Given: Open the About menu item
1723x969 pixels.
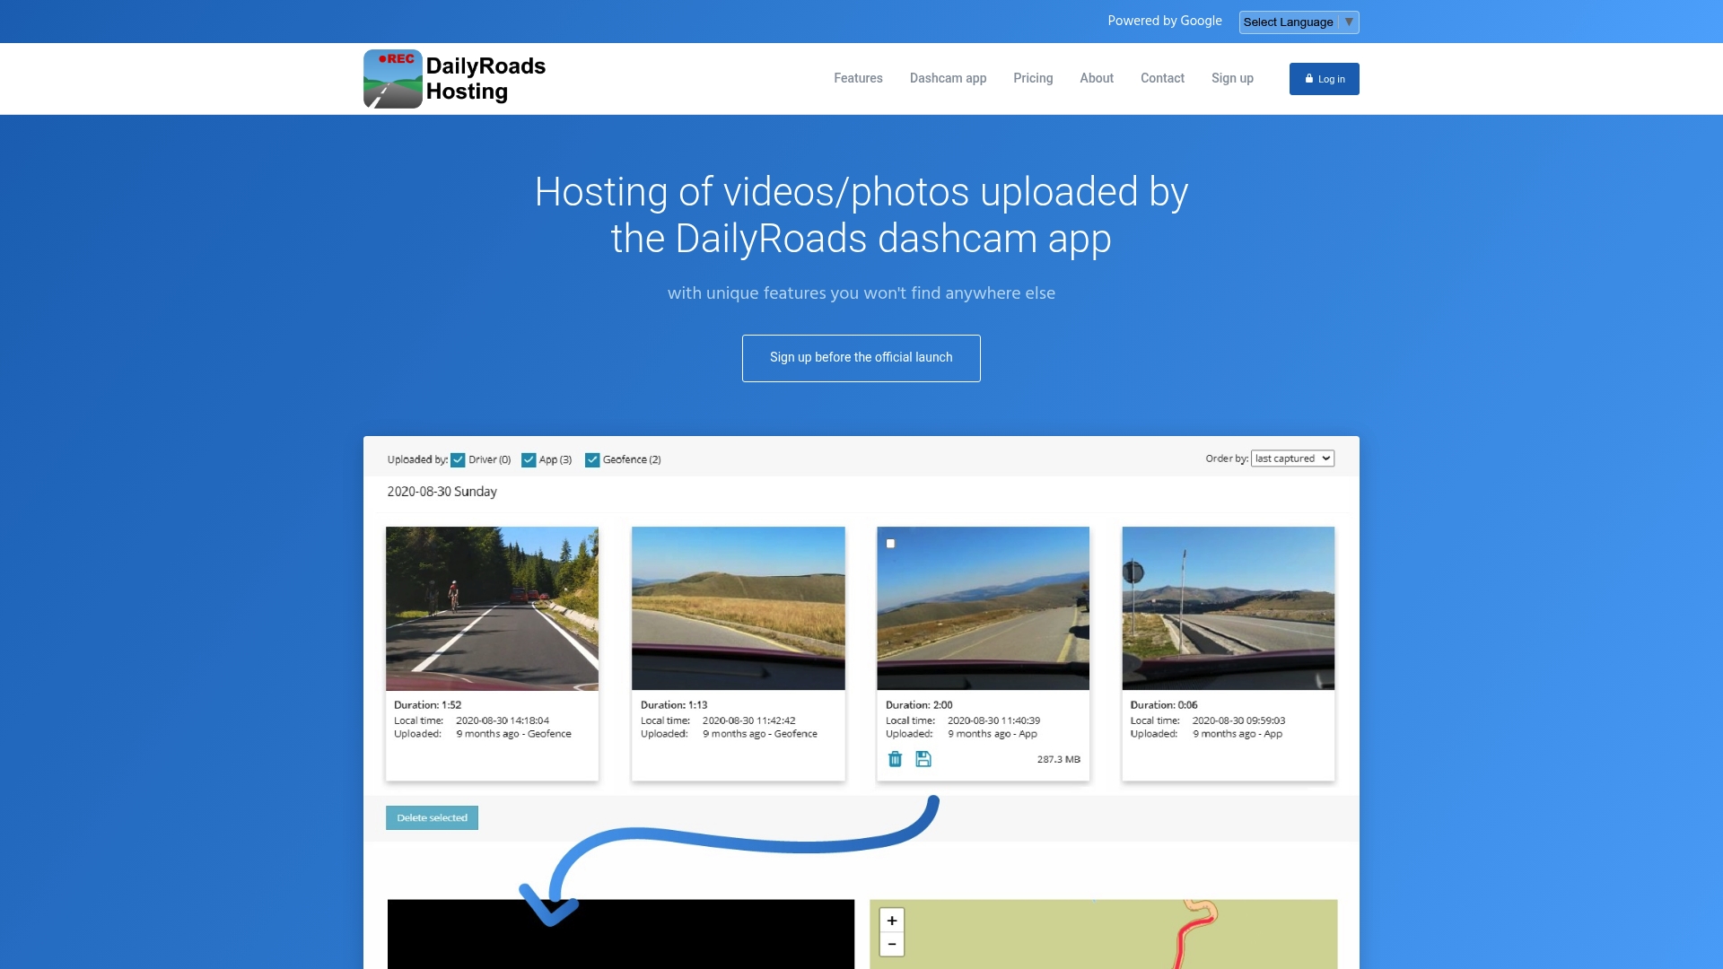Looking at the screenshot, I should pyautogui.click(x=1097, y=78).
